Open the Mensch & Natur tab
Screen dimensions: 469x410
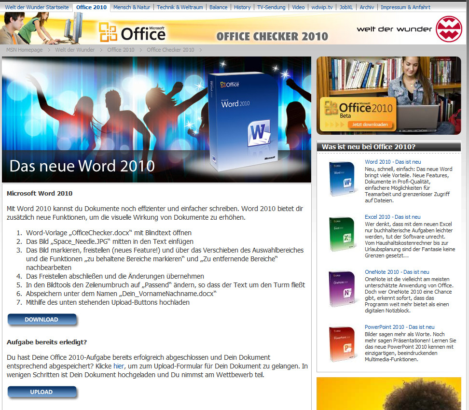(132, 7)
